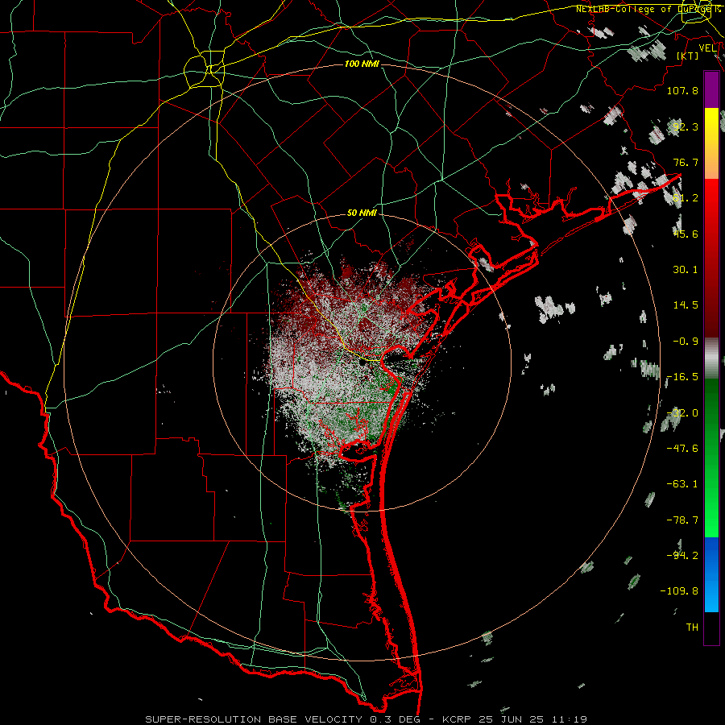Viewport: 725px width, 725px height.
Task: Click the 14.5 value on the velocity scale
Action: [686, 305]
